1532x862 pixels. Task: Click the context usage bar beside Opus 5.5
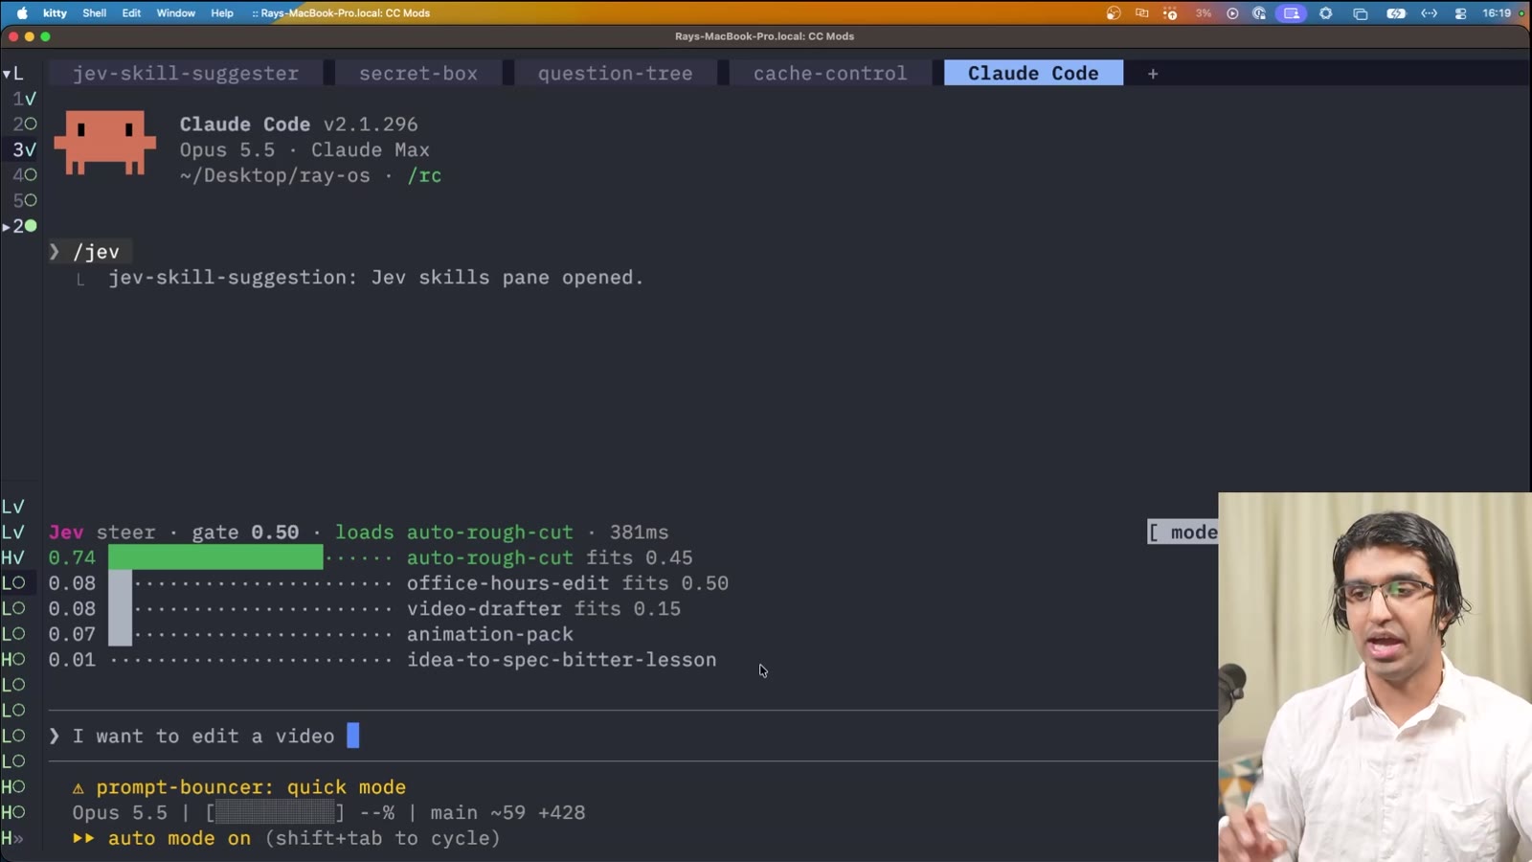click(275, 813)
